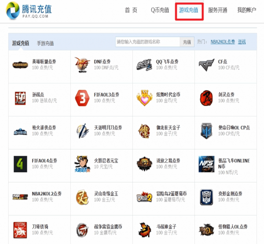Click the 怪物猎人OL game icon
Viewport: 264px width, 244px height.
(x=206, y=230)
